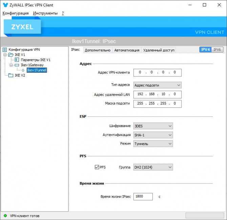Switch to the Удаленный доступ tab
The width and height of the screenshot is (227, 220).
point(159,50)
